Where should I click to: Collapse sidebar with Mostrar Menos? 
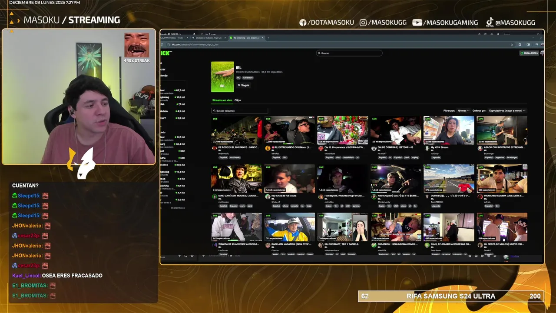(178, 208)
